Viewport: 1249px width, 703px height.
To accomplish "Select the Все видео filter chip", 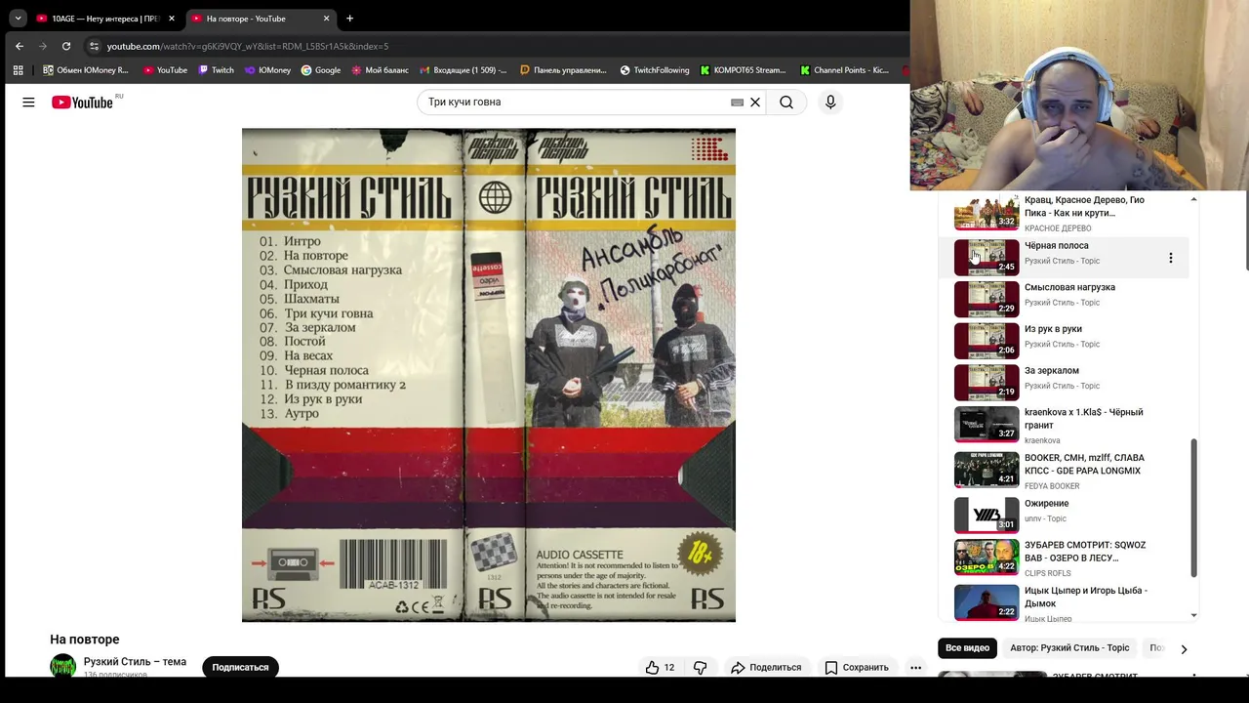I will pos(967,647).
